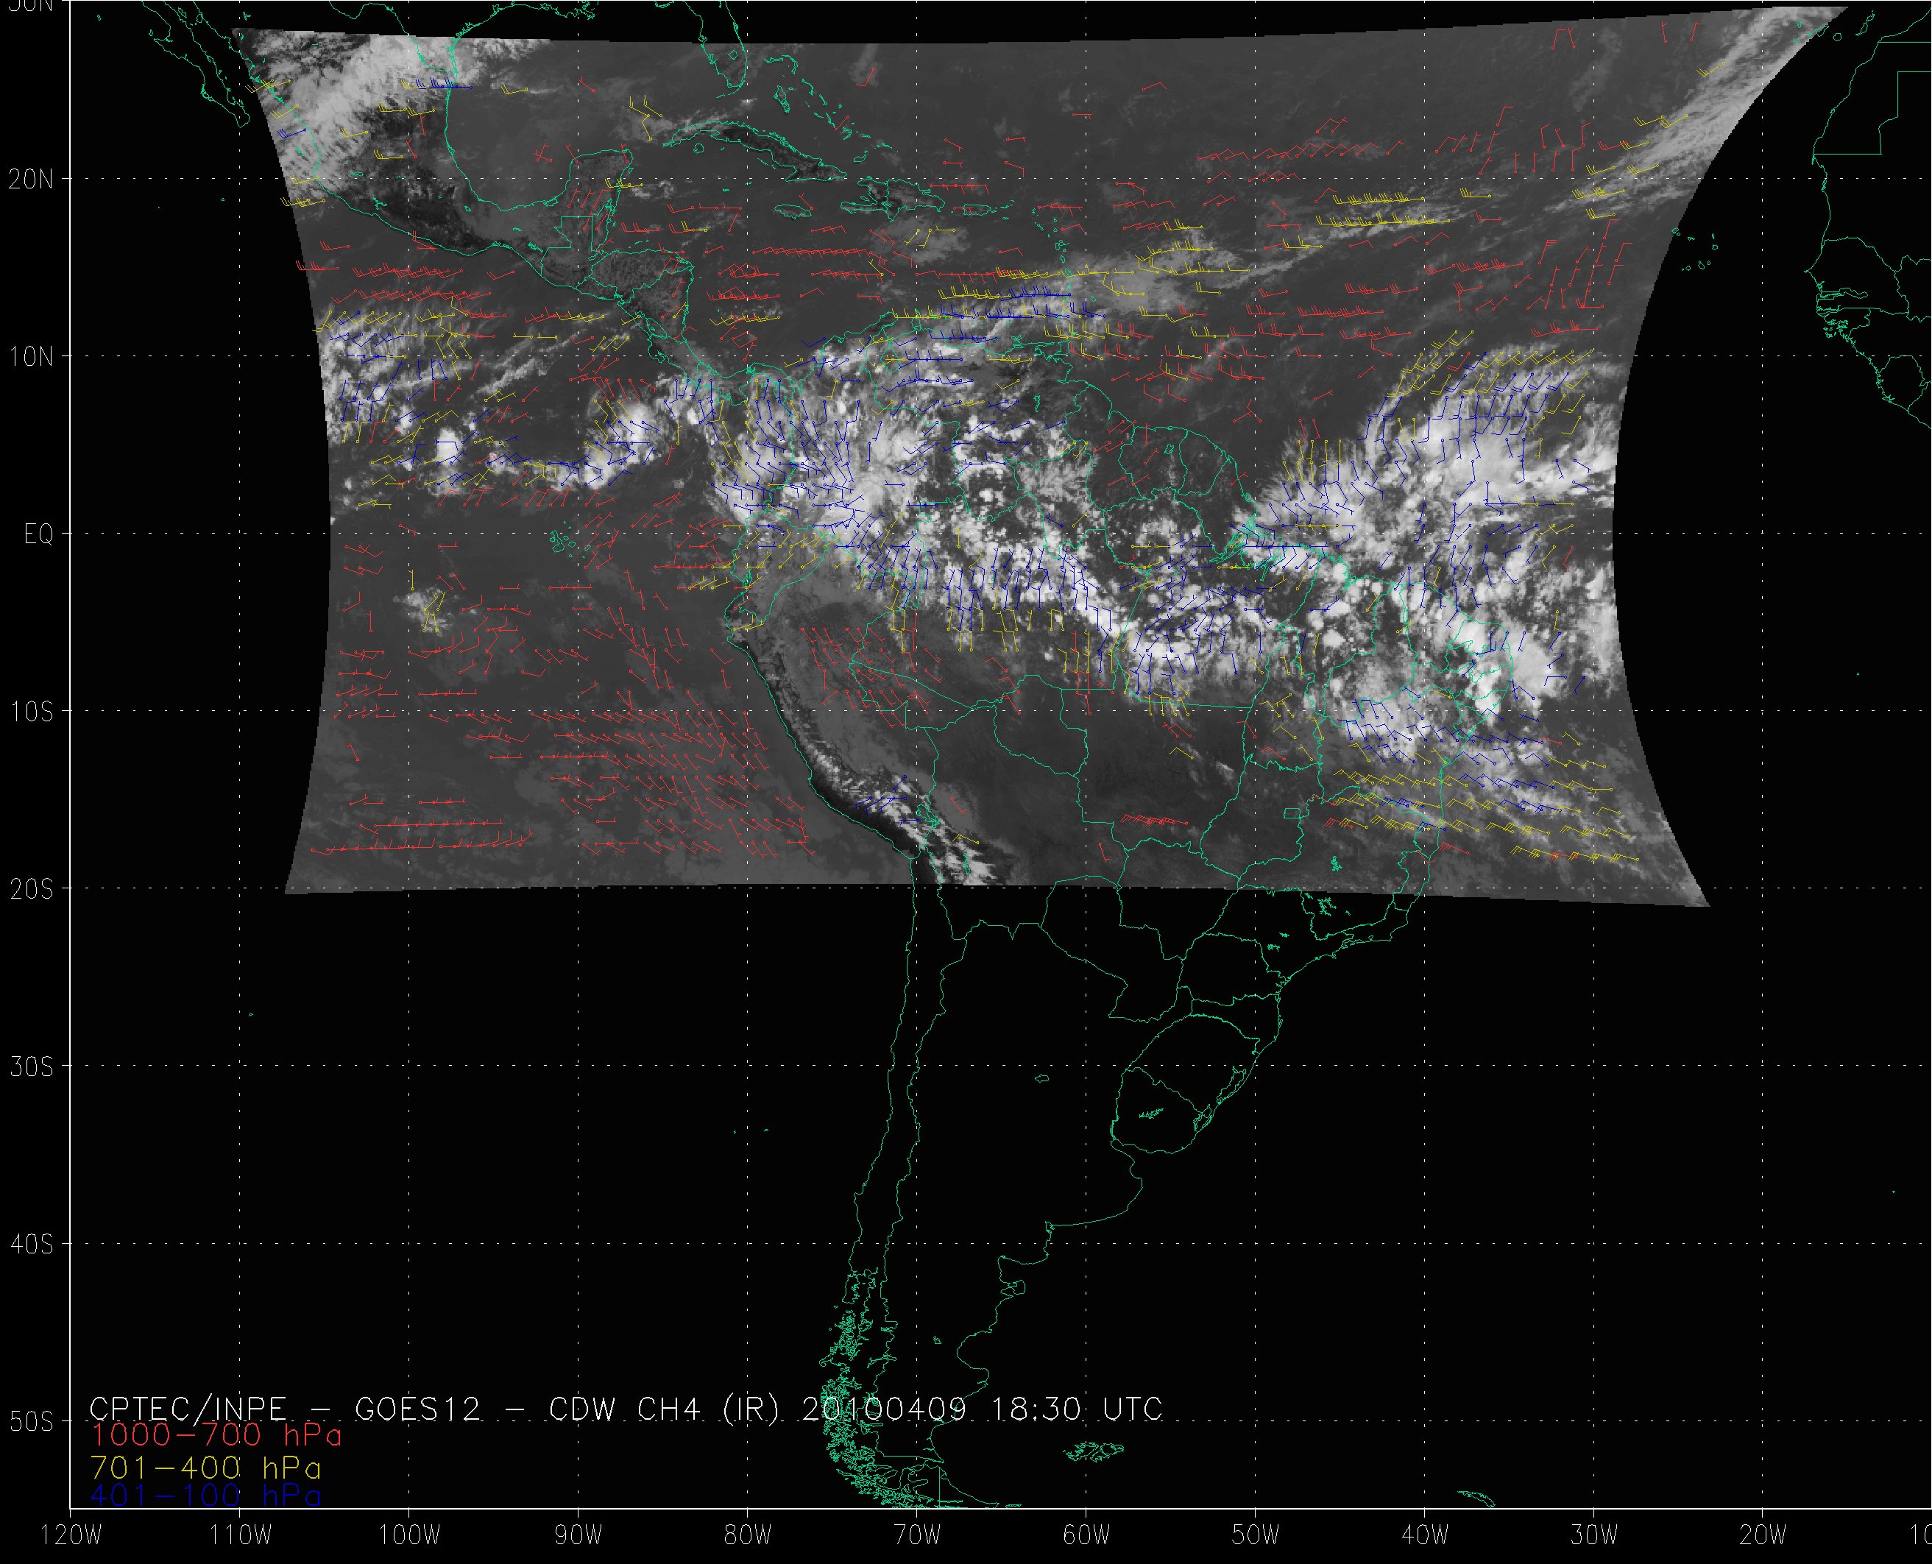Click the 50S latitude axis label
1932x1564 pixels.
(x=31, y=1422)
